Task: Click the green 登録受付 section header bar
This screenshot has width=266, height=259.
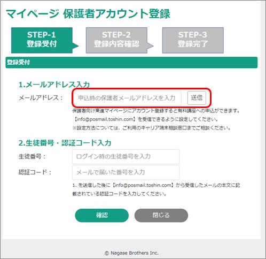Action: tap(131, 63)
